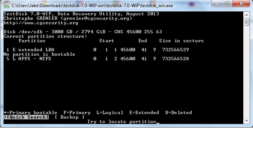The image size is (253, 159).
Task: Click the 'Start' column header
Action: [x=107, y=41]
